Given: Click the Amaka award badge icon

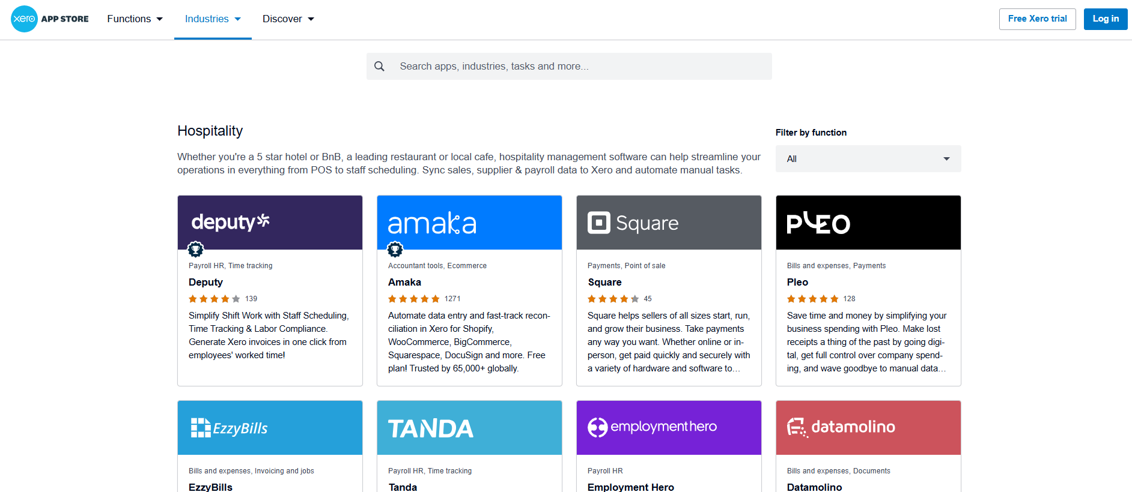Looking at the screenshot, I should coord(395,248).
